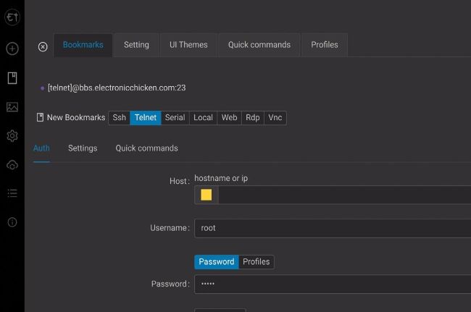Open new connection with plus icon
The image size is (471, 312).
click(12, 49)
